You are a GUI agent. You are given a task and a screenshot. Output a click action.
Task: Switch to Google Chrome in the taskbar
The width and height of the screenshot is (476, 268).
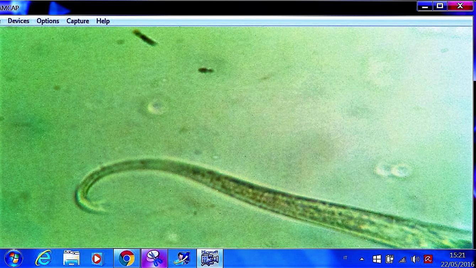point(127,258)
